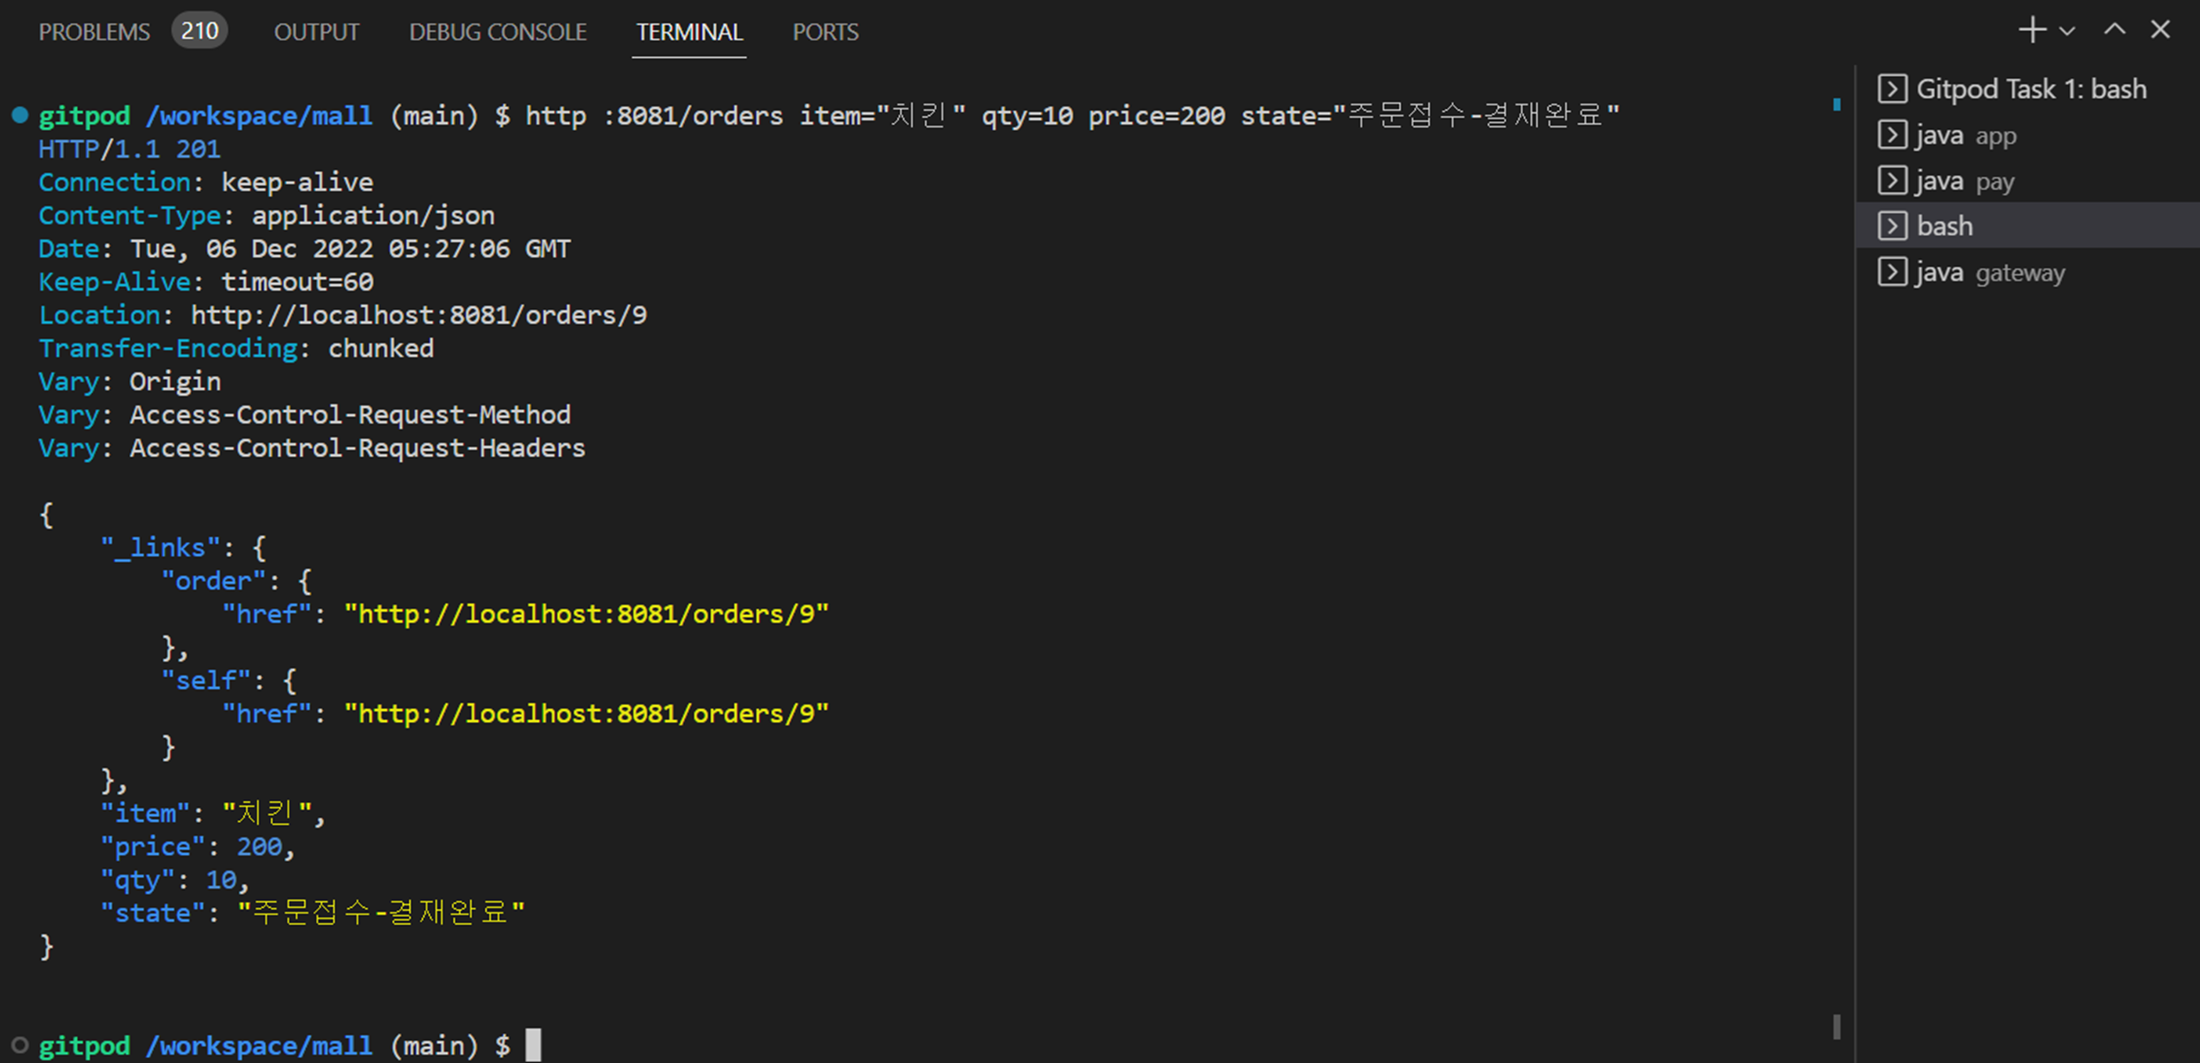This screenshot has width=2200, height=1063.
Task: Switch to the Debug Console tab
Action: [x=497, y=33]
